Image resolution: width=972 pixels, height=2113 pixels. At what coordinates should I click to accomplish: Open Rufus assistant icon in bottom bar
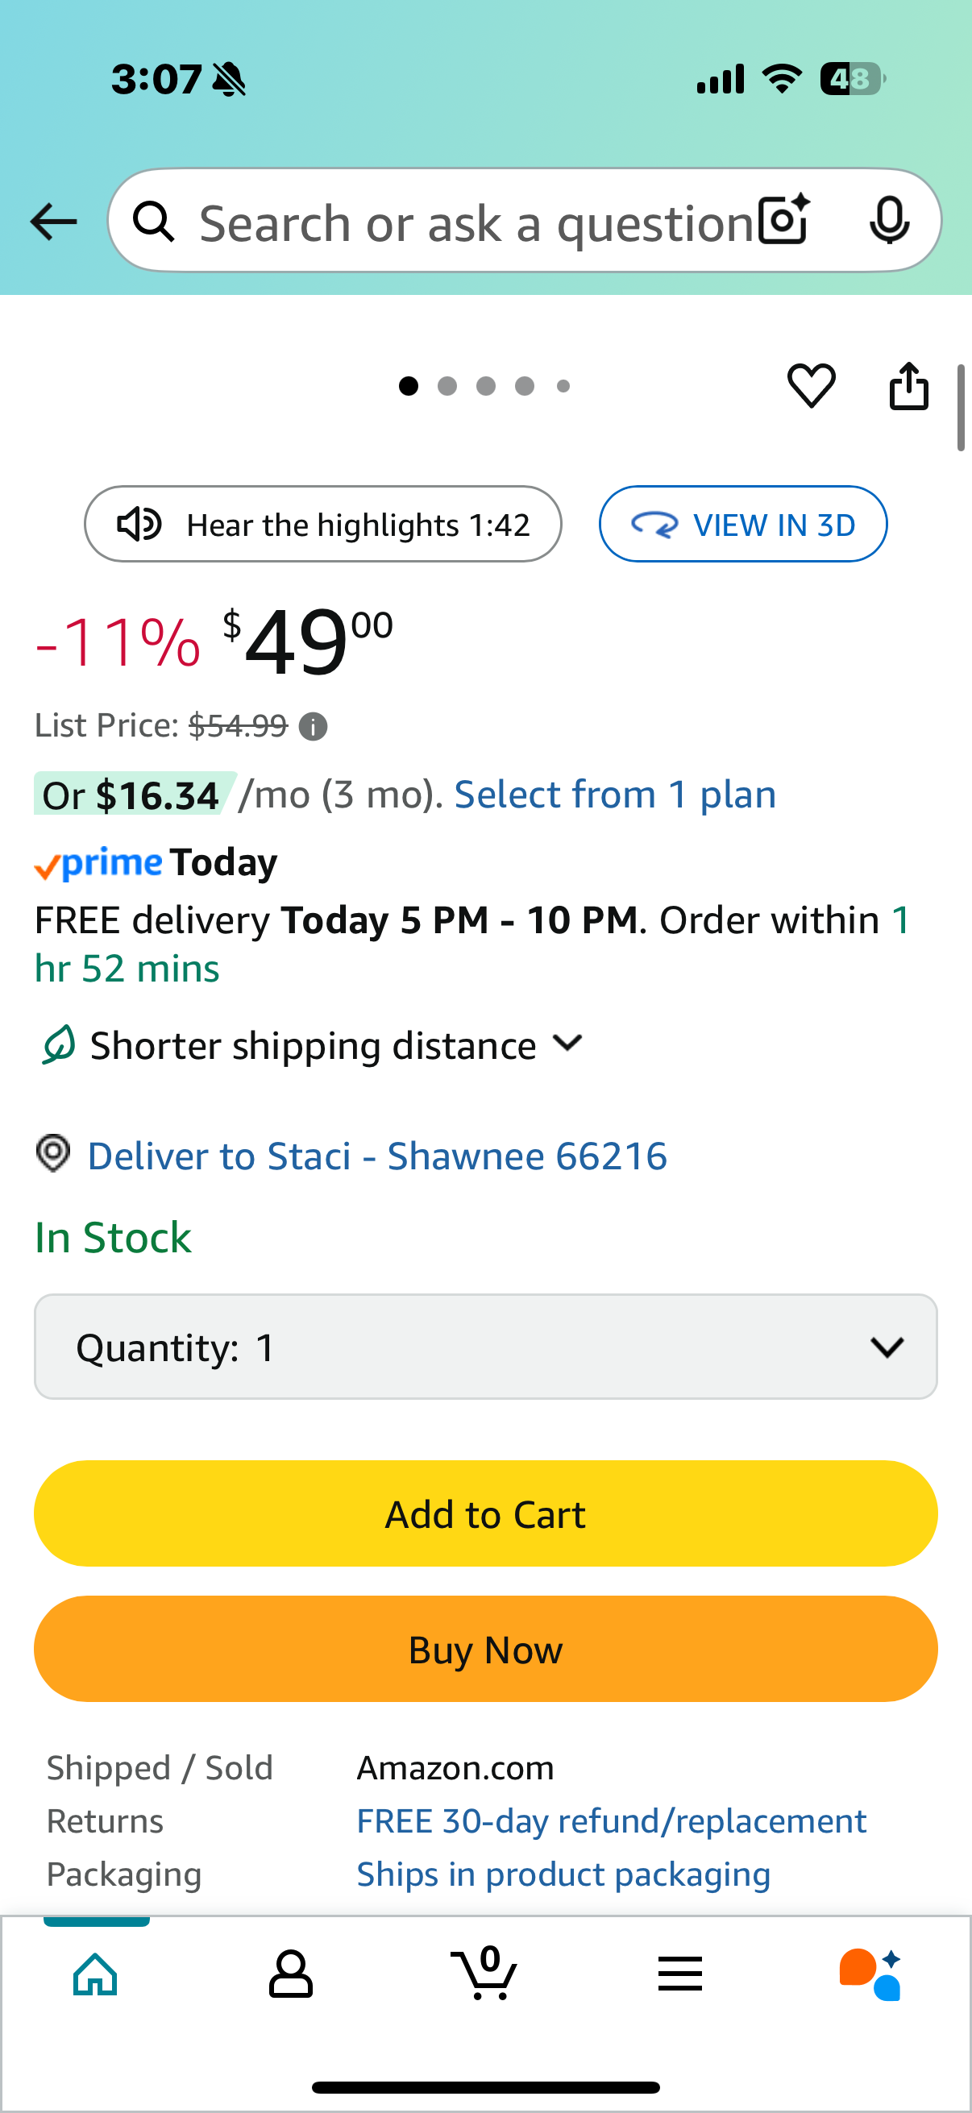[x=870, y=1974]
